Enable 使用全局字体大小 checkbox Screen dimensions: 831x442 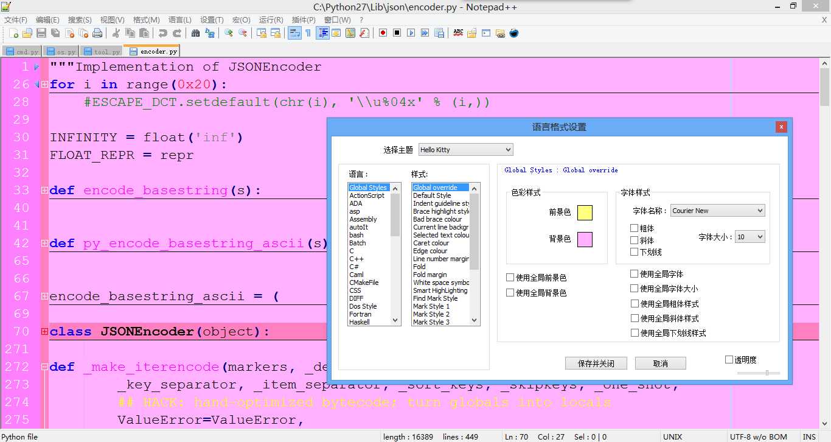click(635, 289)
